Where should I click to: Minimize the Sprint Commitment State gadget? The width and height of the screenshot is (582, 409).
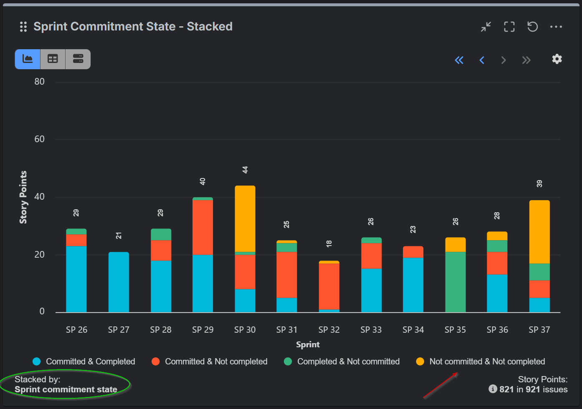(486, 27)
